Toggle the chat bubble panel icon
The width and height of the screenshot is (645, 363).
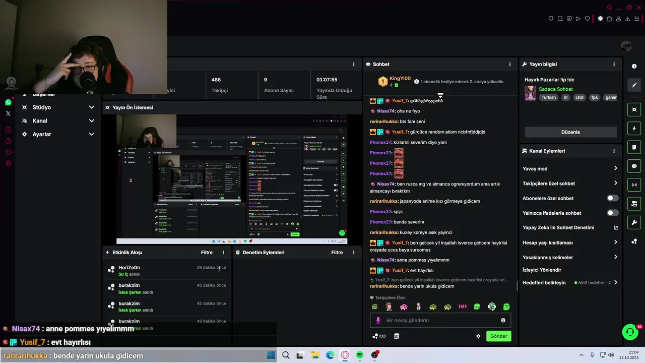(x=634, y=166)
